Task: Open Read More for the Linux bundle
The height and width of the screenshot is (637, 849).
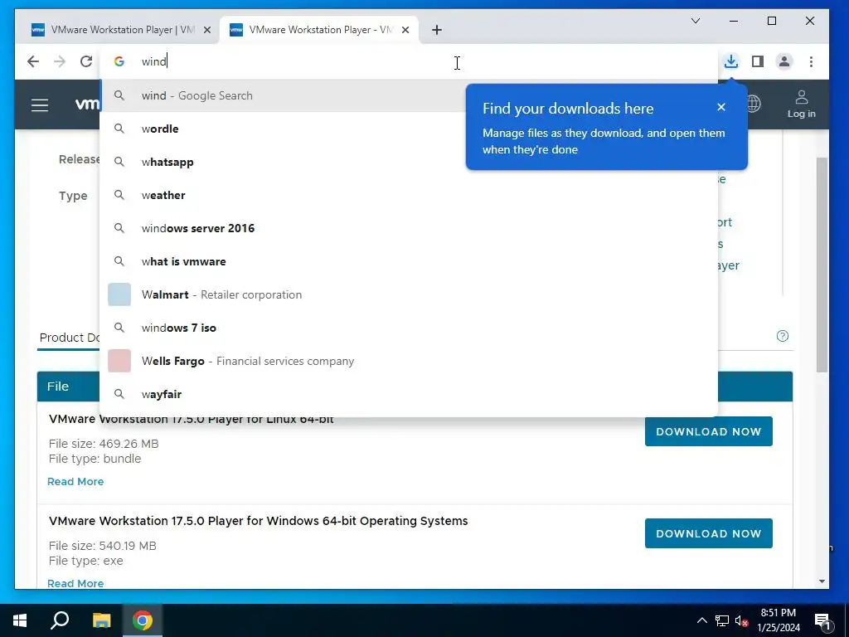Action: click(x=75, y=482)
